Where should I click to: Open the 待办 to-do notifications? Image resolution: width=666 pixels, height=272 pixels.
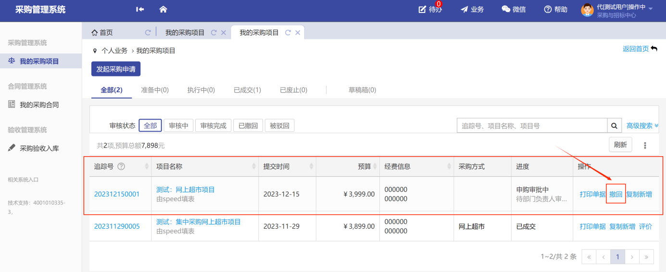pyautogui.click(x=430, y=10)
